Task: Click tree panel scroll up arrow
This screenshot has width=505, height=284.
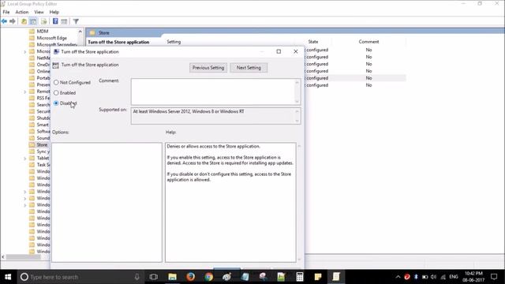Action: (x=80, y=32)
